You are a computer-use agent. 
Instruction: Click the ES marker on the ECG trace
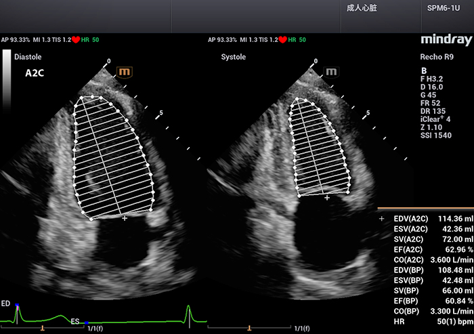(76, 322)
